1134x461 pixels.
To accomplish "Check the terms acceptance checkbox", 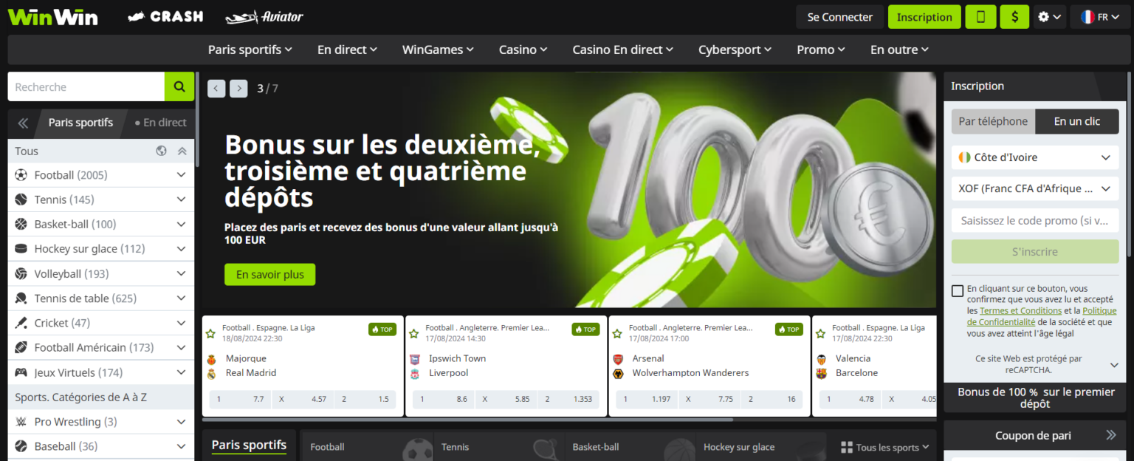I will [958, 290].
